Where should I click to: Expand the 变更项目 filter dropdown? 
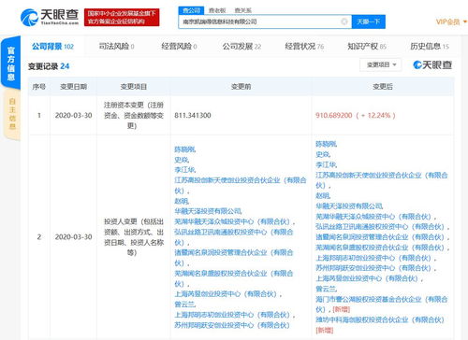[381, 64]
